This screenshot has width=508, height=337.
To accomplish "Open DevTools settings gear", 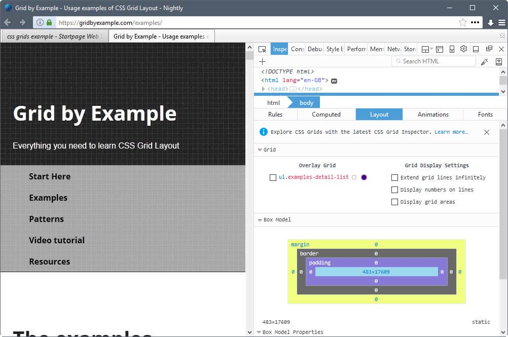I will pos(462,49).
